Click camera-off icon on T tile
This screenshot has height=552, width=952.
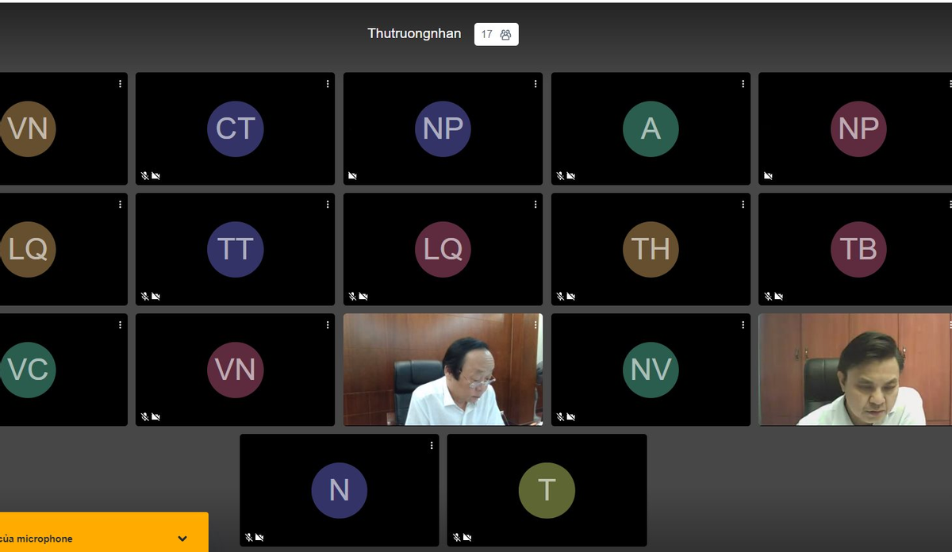[x=467, y=538]
